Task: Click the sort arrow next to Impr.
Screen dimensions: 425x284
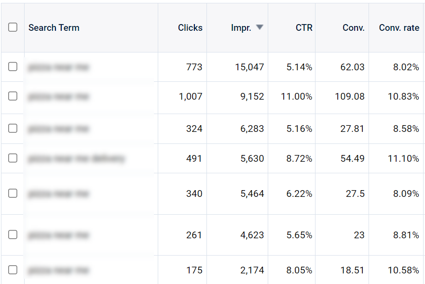Action: [260, 27]
